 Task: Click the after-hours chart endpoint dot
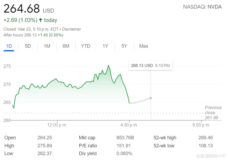coord(151,98)
